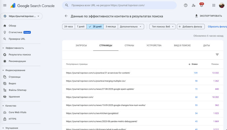Click the search magnifier icon
227x130 pixels.
[67, 5]
